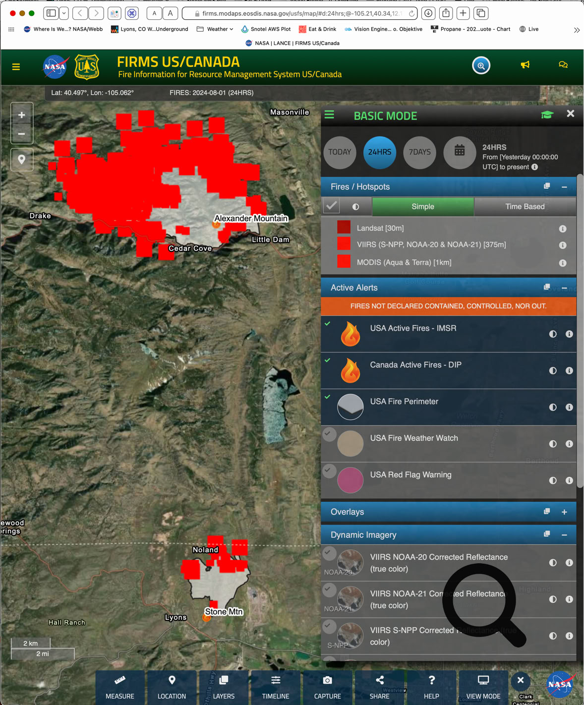The height and width of the screenshot is (705, 584).
Task: Open the calendar date picker
Action: [459, 152]
